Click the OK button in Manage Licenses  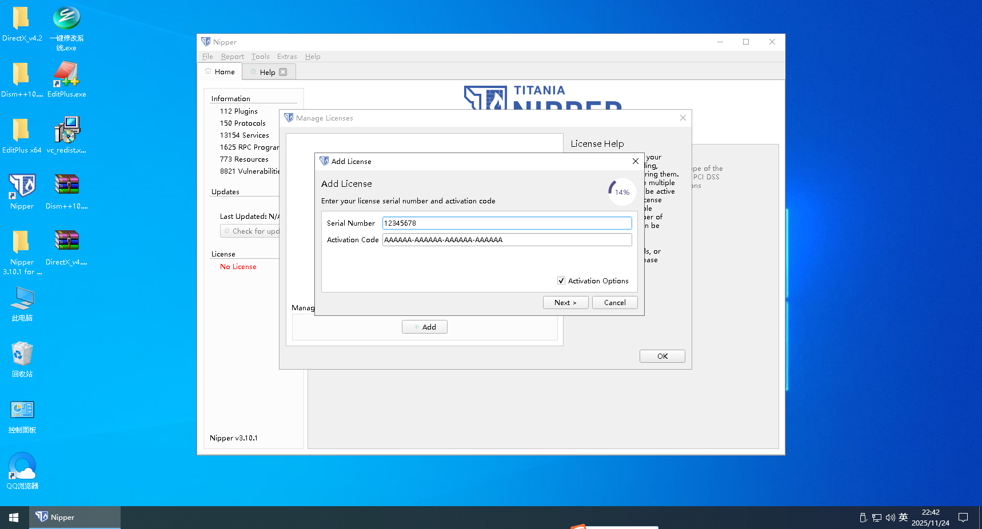point(662,356)
